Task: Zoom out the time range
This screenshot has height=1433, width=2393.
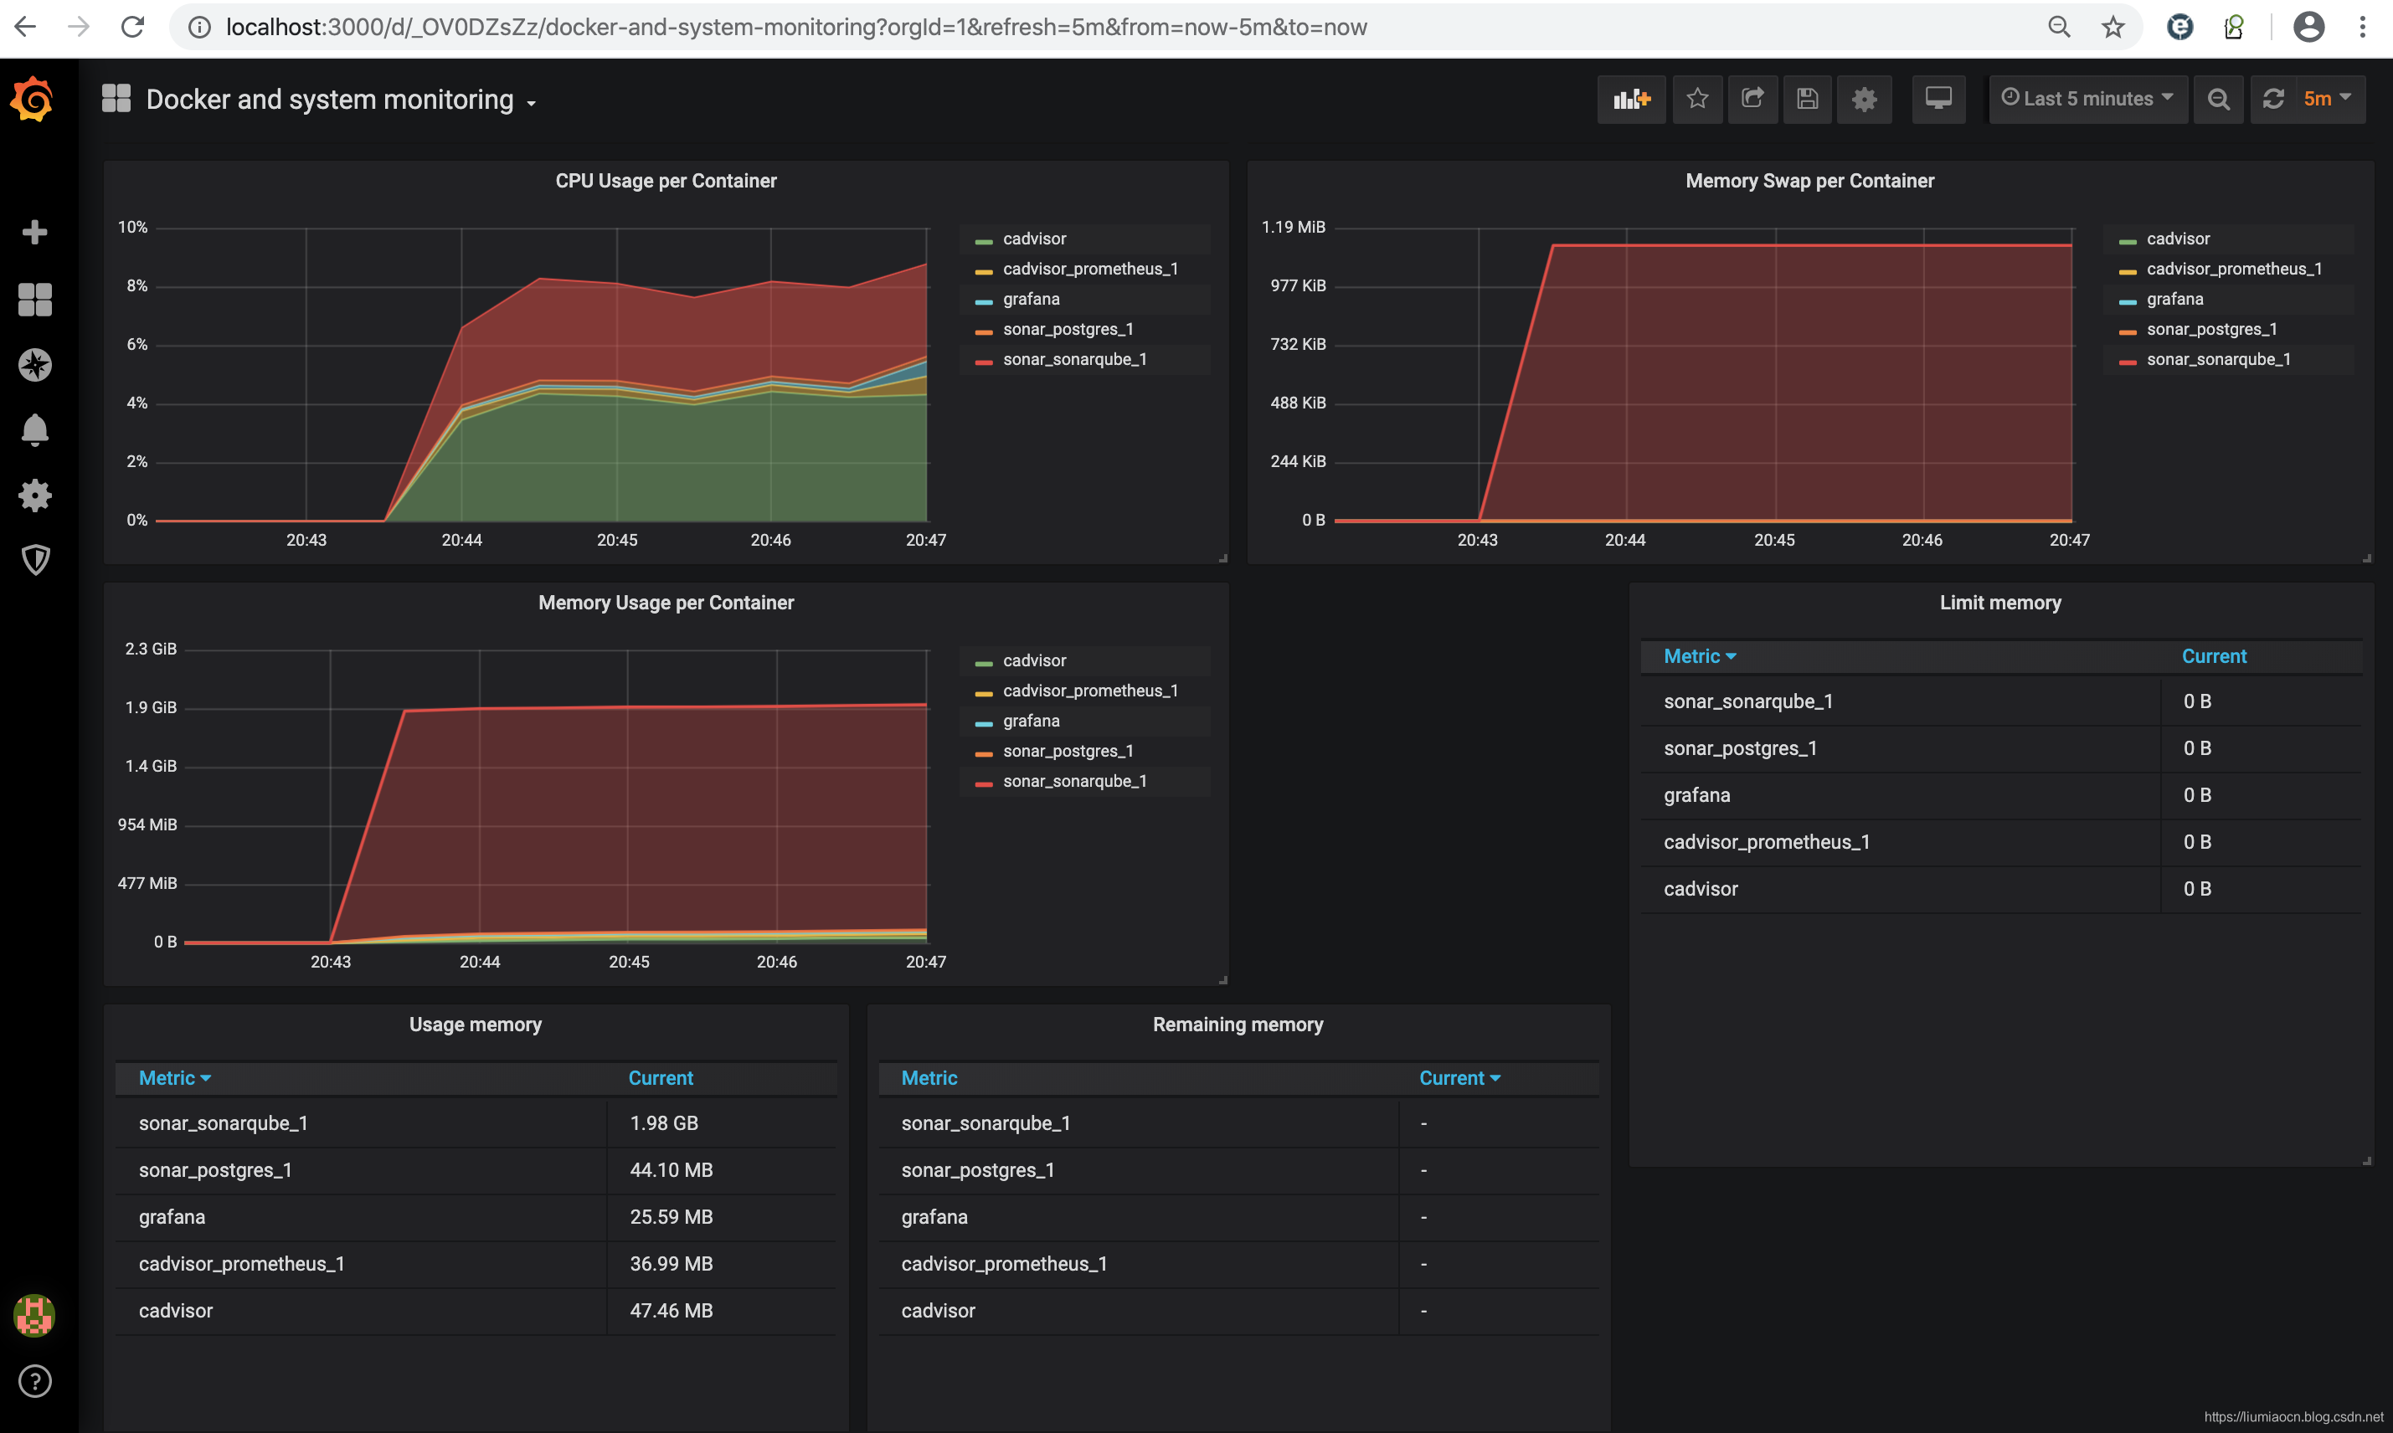Action: point(2218,100)
